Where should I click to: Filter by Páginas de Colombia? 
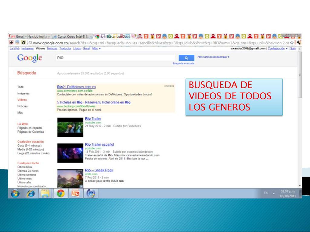pyautogui.click(x=31, y=132)
